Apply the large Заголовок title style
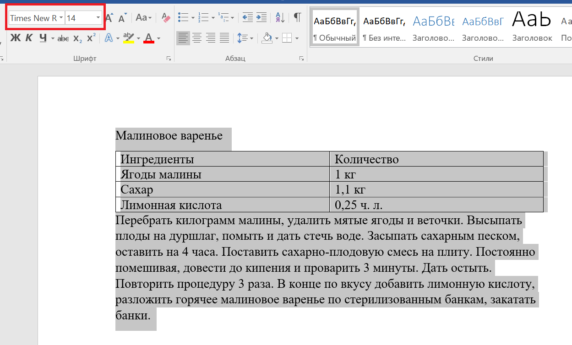Image resolution: width=572 pixels, height=345 pixels. 533,26
